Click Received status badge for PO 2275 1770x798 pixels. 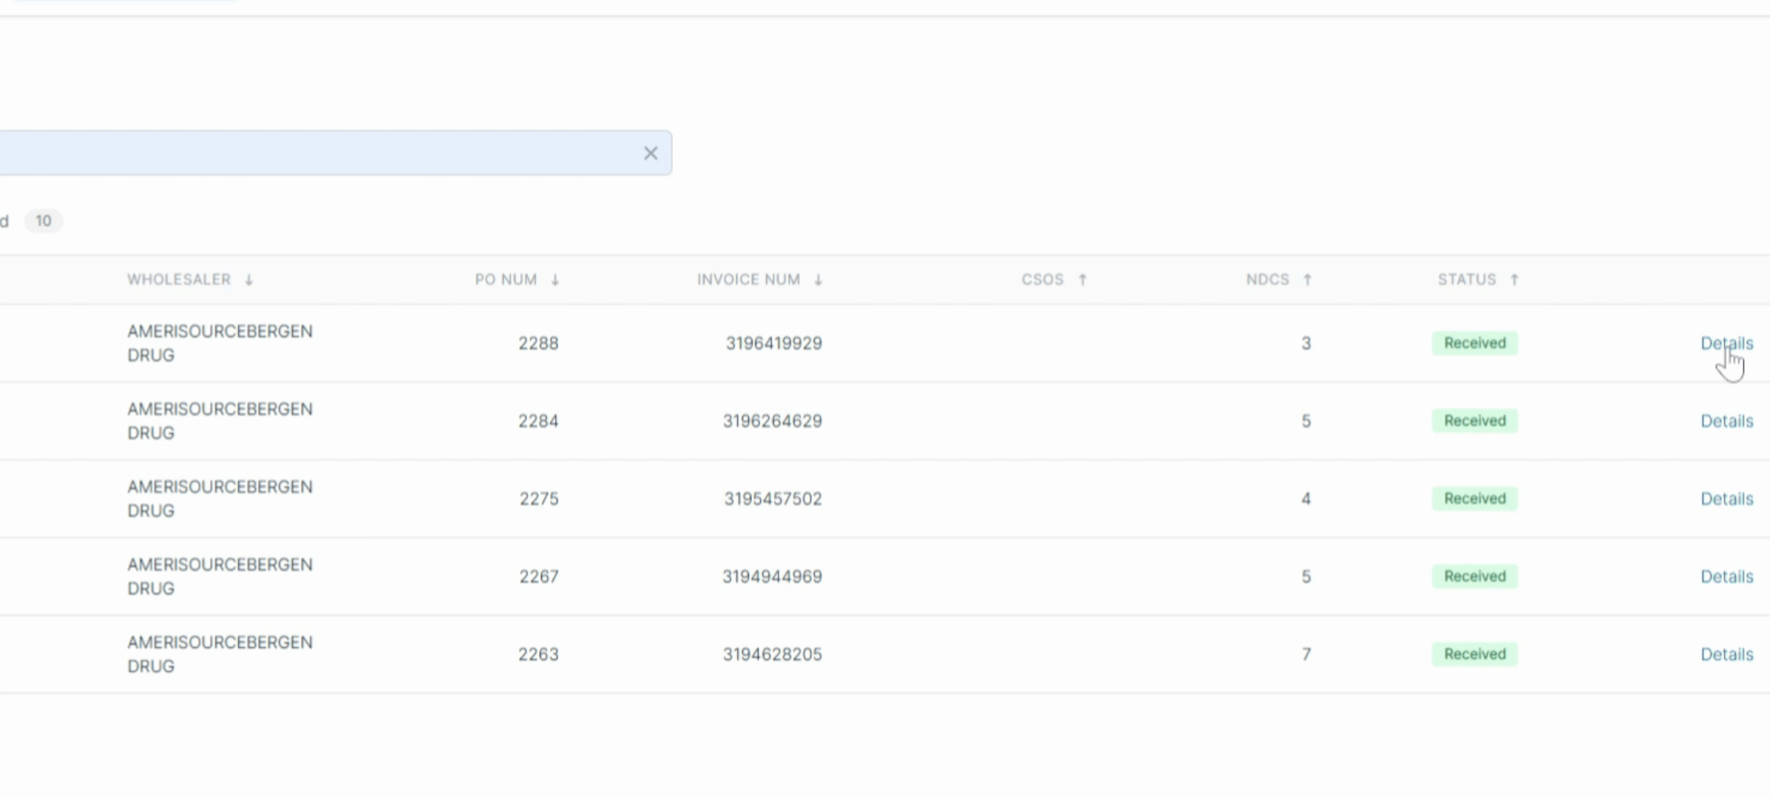click(1475, 499)
